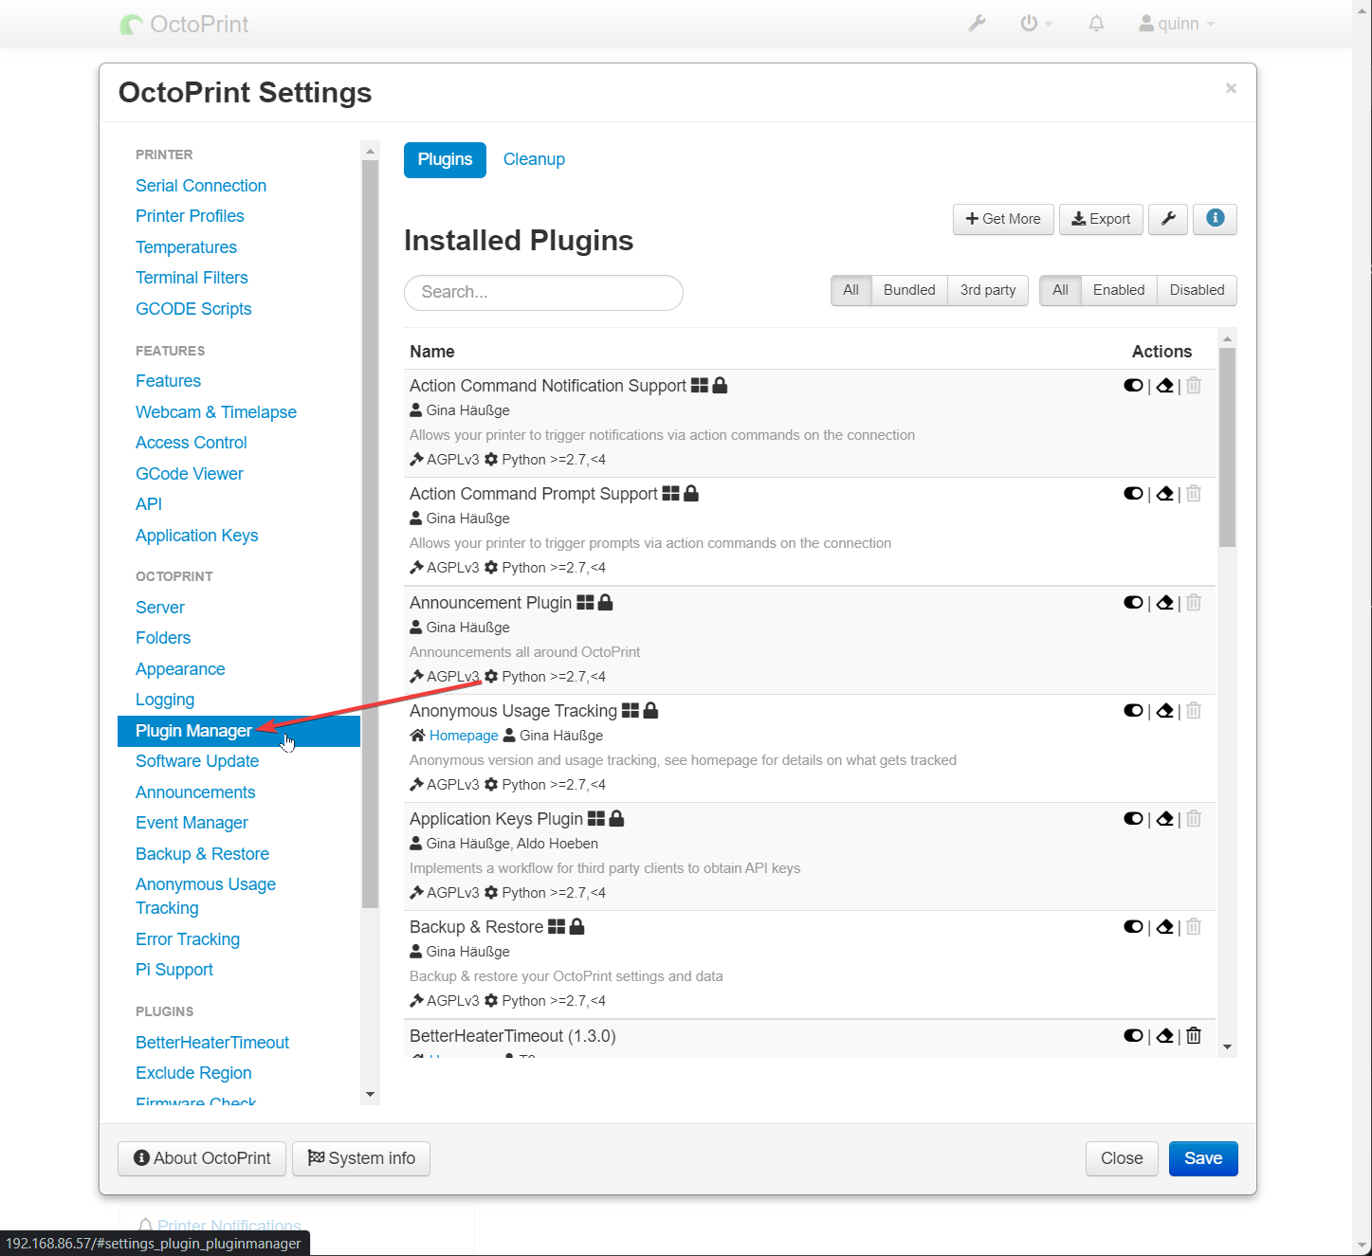The image size is (1372, 1256).
Task: Toggle the Application Keys Plugin on or off
Action: coord(1133,818)
